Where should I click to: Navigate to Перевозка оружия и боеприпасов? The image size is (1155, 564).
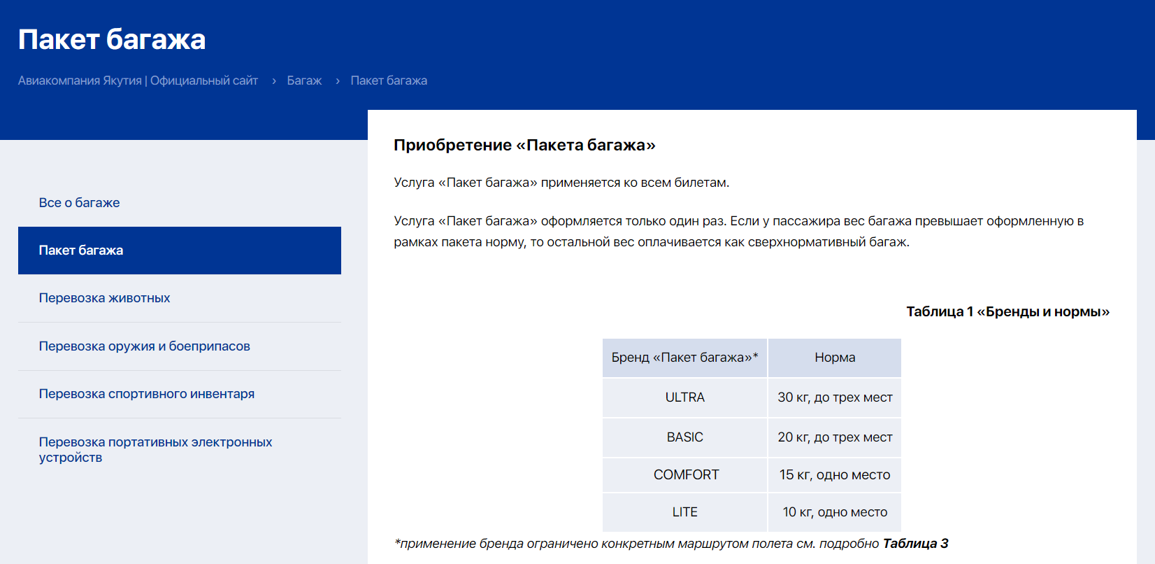tap(144, 346)
